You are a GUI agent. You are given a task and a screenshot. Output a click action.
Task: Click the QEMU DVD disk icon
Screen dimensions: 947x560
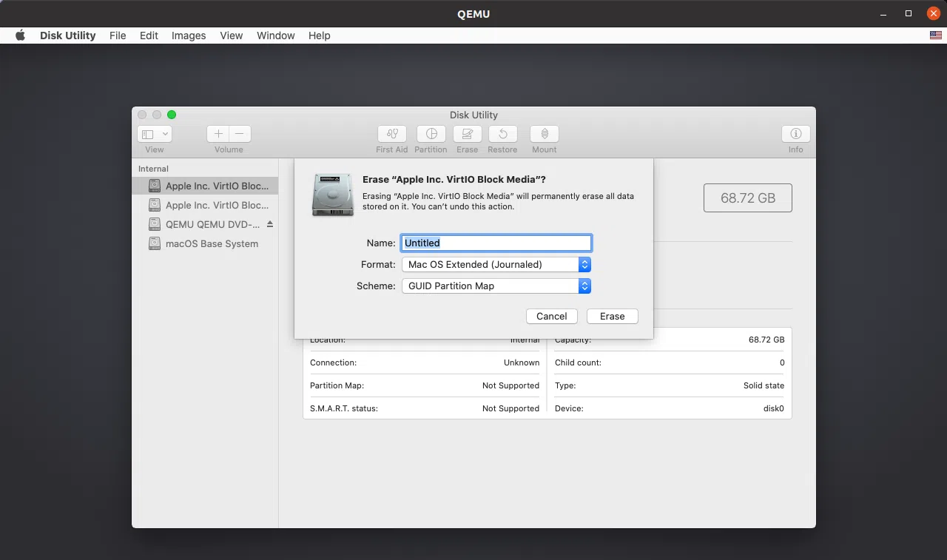pos(154,224)
